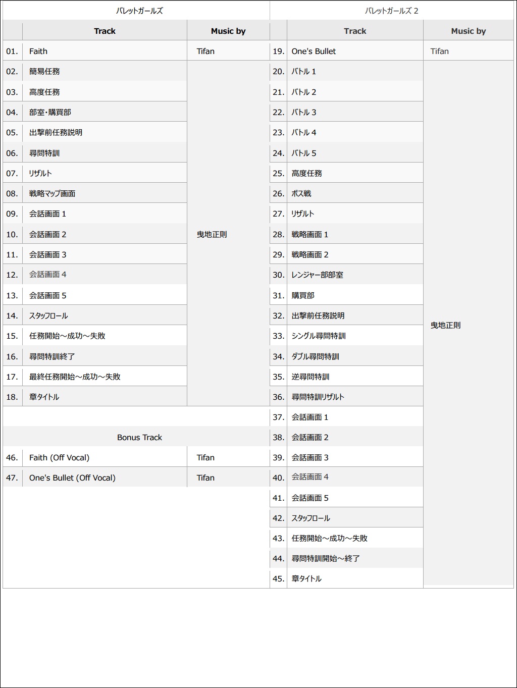Select the 戦略マップ画面 track
517x688 pixels.
pyautogui.click(x=52, y=193)
